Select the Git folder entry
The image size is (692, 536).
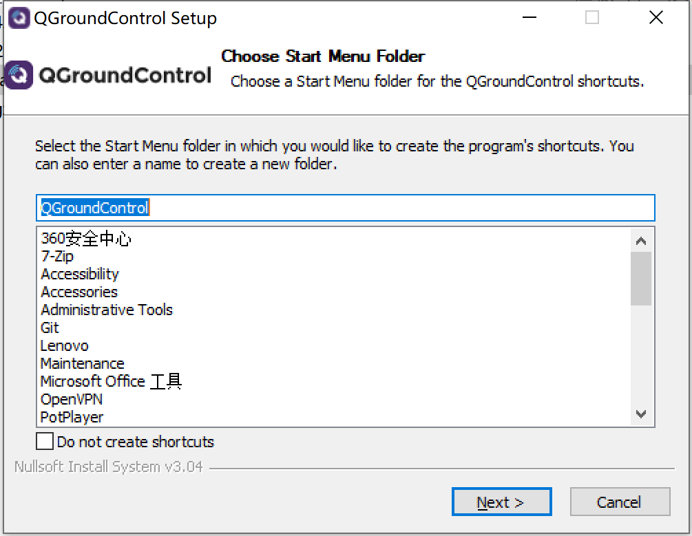(x=50, y=328)
